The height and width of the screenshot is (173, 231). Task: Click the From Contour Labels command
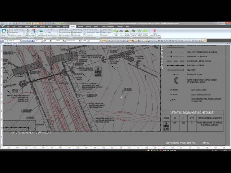[92, 32]
